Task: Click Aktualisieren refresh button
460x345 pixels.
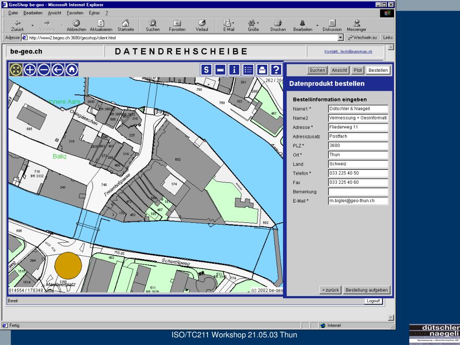Action: pyautogui.click(x=101, y=26)
